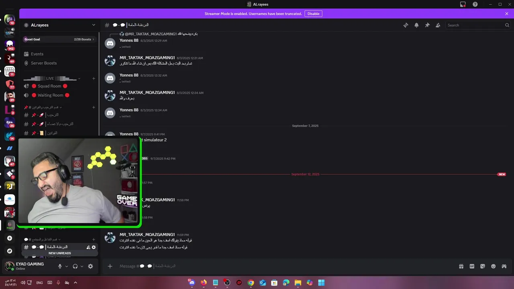This screenshot has height=289, width=514.
Task: Open the server showing 39 badge
Action: pos(10,97)
